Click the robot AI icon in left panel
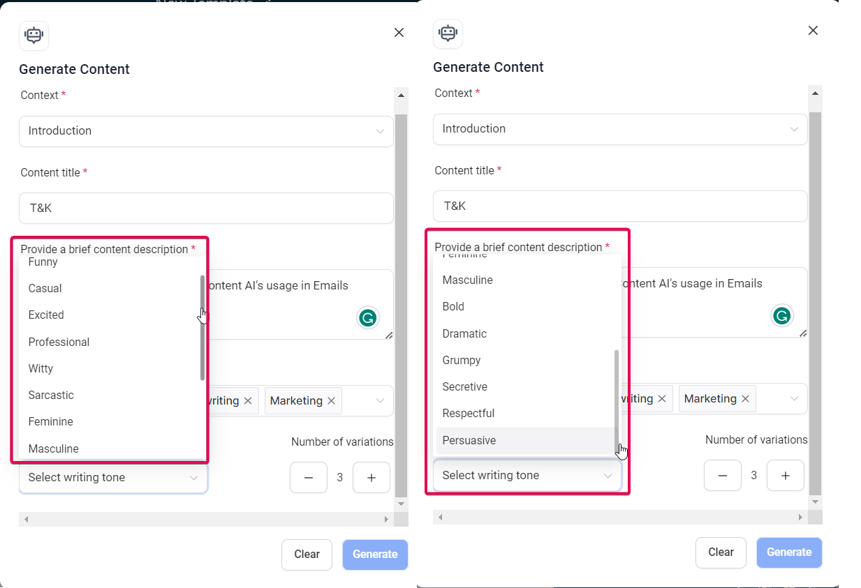The image size is (861, 588). [x=34, y=36]
